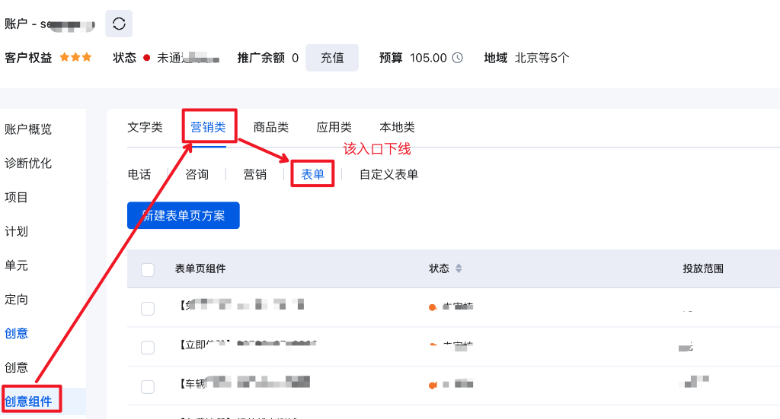Toggle the select-all checkbox in table header
Screen dimensions: 780x419
point(148,269)
